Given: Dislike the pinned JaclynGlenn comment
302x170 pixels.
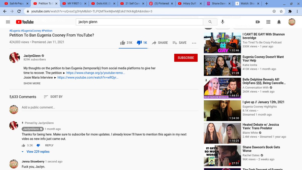Looking at the screenshot, I should 38,145.
